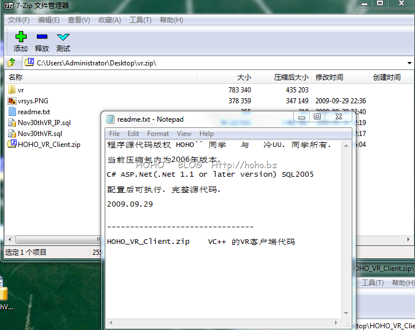Screen dimensions: 415x330
Task: Open the 收藏(A) menu in 7-Zip
Action: pos(110,20)
